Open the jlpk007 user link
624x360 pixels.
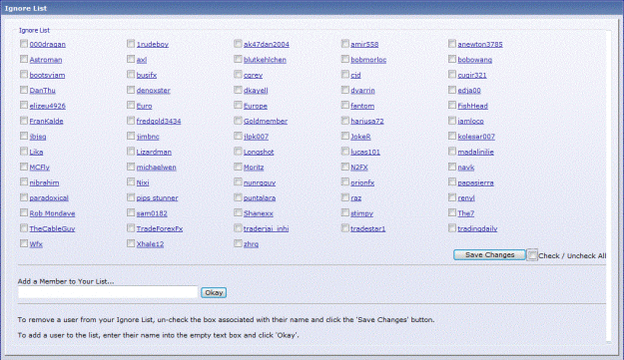(256, 137)
